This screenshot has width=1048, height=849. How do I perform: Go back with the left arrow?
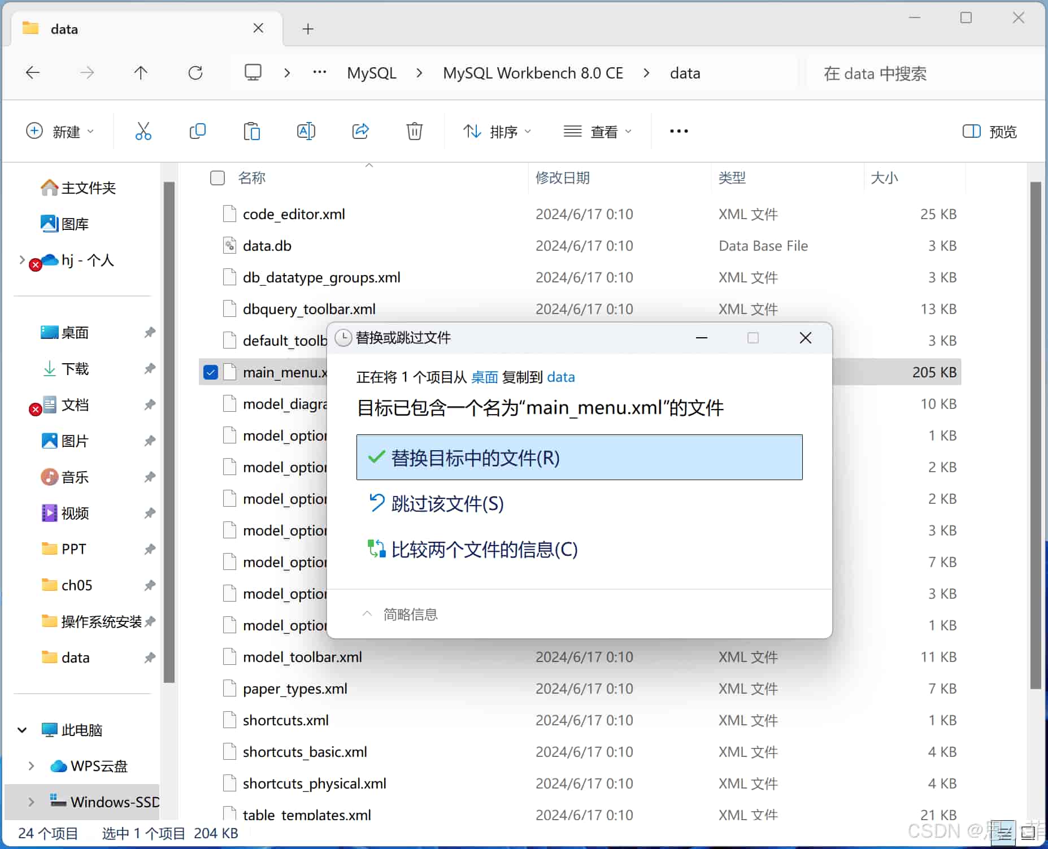pyautogui.click(x=33, y=72)
